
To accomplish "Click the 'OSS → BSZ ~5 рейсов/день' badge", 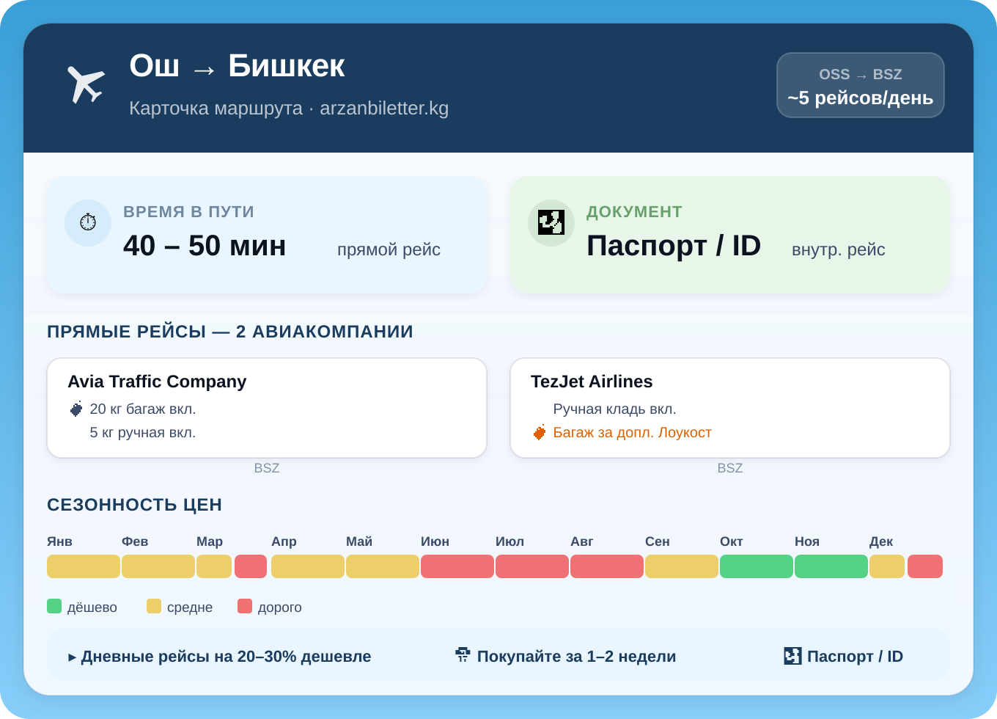I will tap(860, 85).
